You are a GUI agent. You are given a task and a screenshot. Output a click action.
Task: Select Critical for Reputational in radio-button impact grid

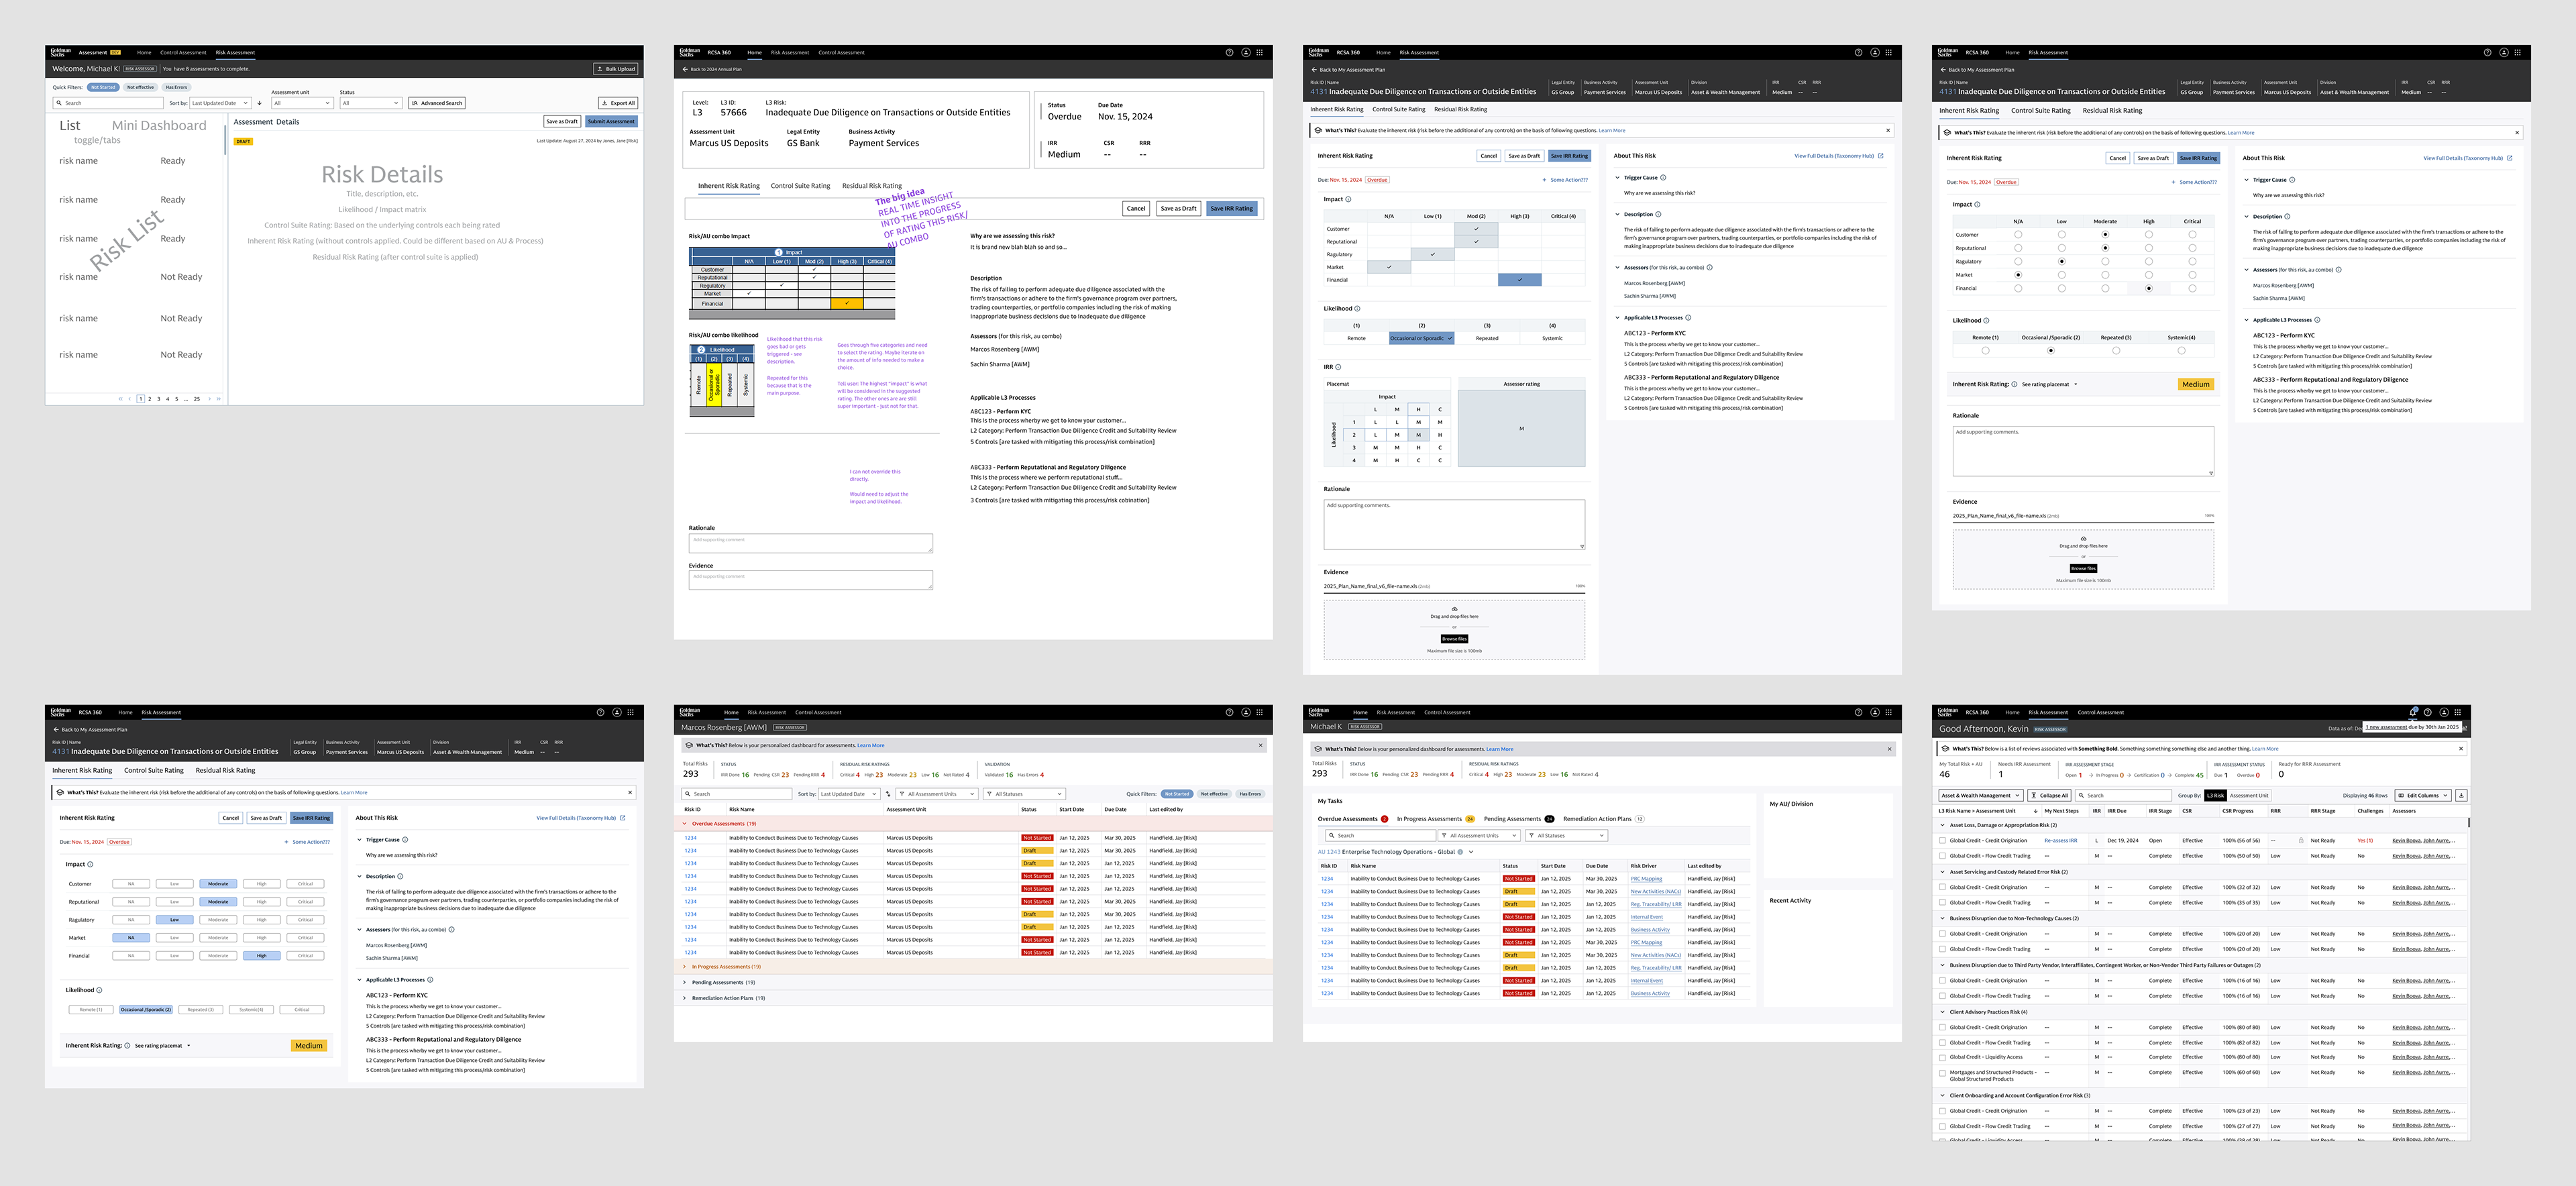(x=2192, y=248)
